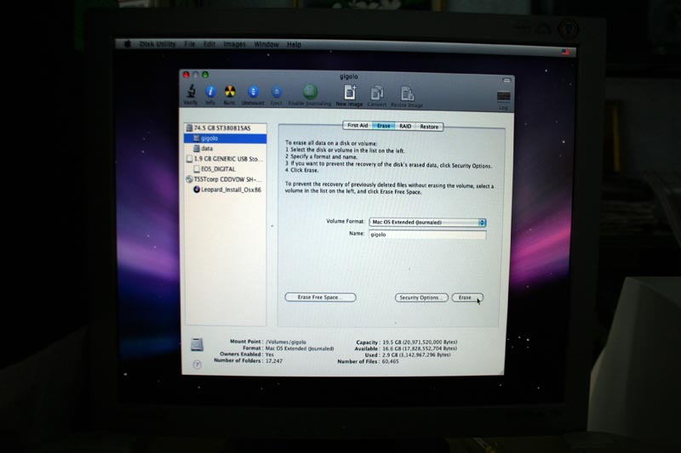Image resolution: width=681 pixels, height=453 pixels.
Task: Click the Used value 2.9 GB
Action: tap(416, 354)
